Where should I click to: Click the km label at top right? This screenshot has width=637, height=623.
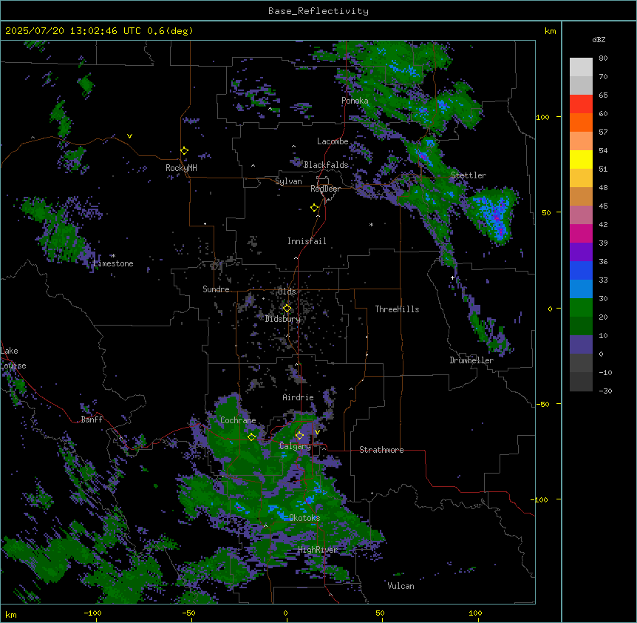[x=550, y=31]
